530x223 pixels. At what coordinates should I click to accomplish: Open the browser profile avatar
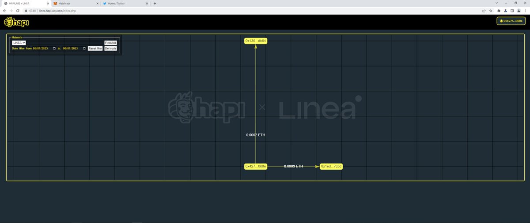click(x=518, y=11)
